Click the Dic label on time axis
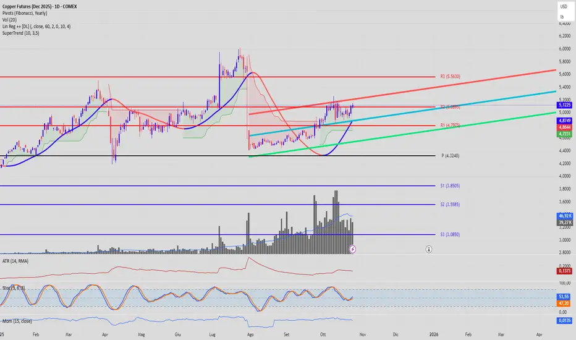Screen dimensions: 576x340 pyautogui.click(x=396, y=334)
